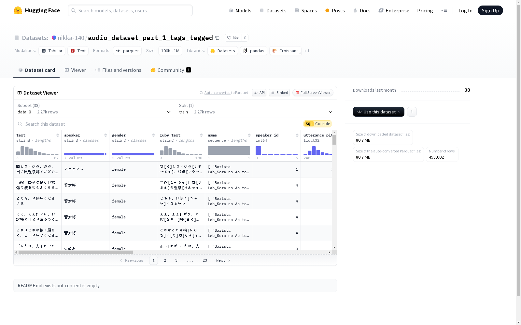521x325 pixels.
Task: Open the Split train dropdown
Action: coord(256,109)
